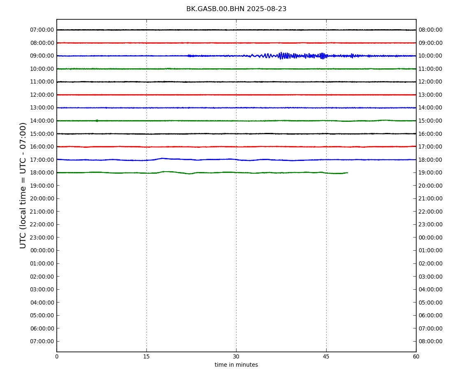Select left axis label 02:00:00

click(42, 277)
